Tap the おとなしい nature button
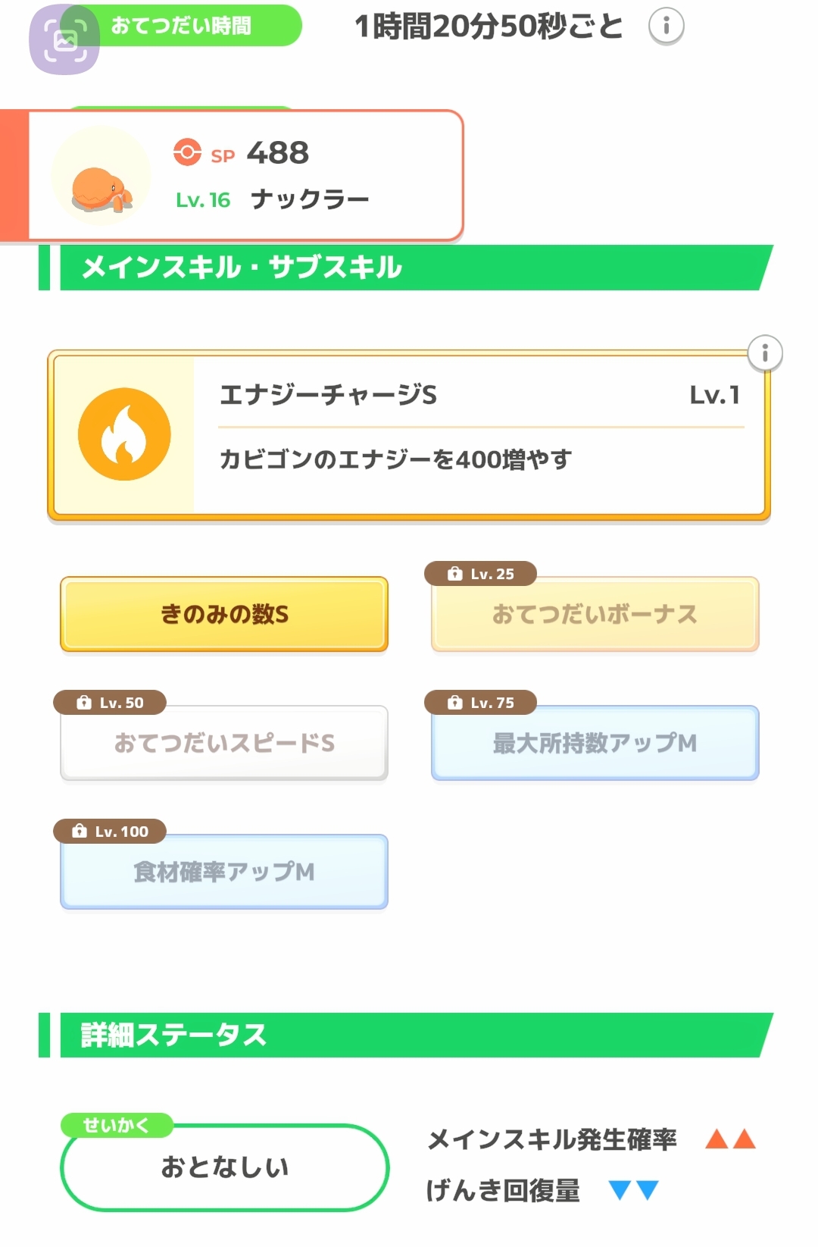 (224, 1167)
